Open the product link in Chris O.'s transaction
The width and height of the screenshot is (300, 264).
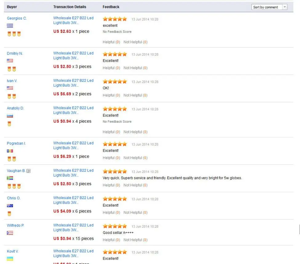74,200
